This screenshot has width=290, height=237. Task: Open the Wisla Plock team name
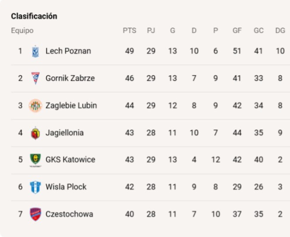tap(66, 187)
